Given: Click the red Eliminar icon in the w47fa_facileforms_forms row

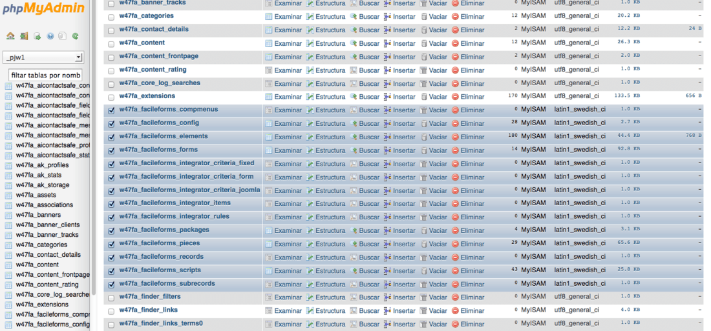Looking at the screenshot, I should click(x=455, y=150).
